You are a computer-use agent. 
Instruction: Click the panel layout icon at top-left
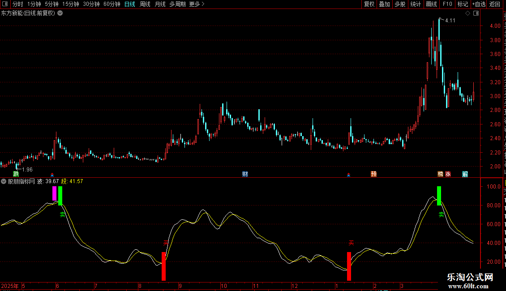5,4
